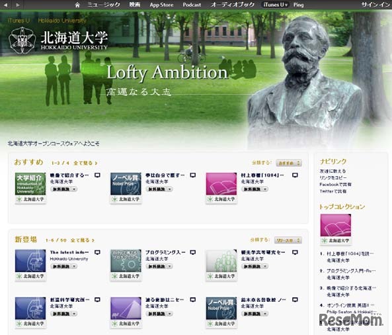Click video icon beside the pink book item
This screenshot has width=392, height=335.
tap(295, 175)
